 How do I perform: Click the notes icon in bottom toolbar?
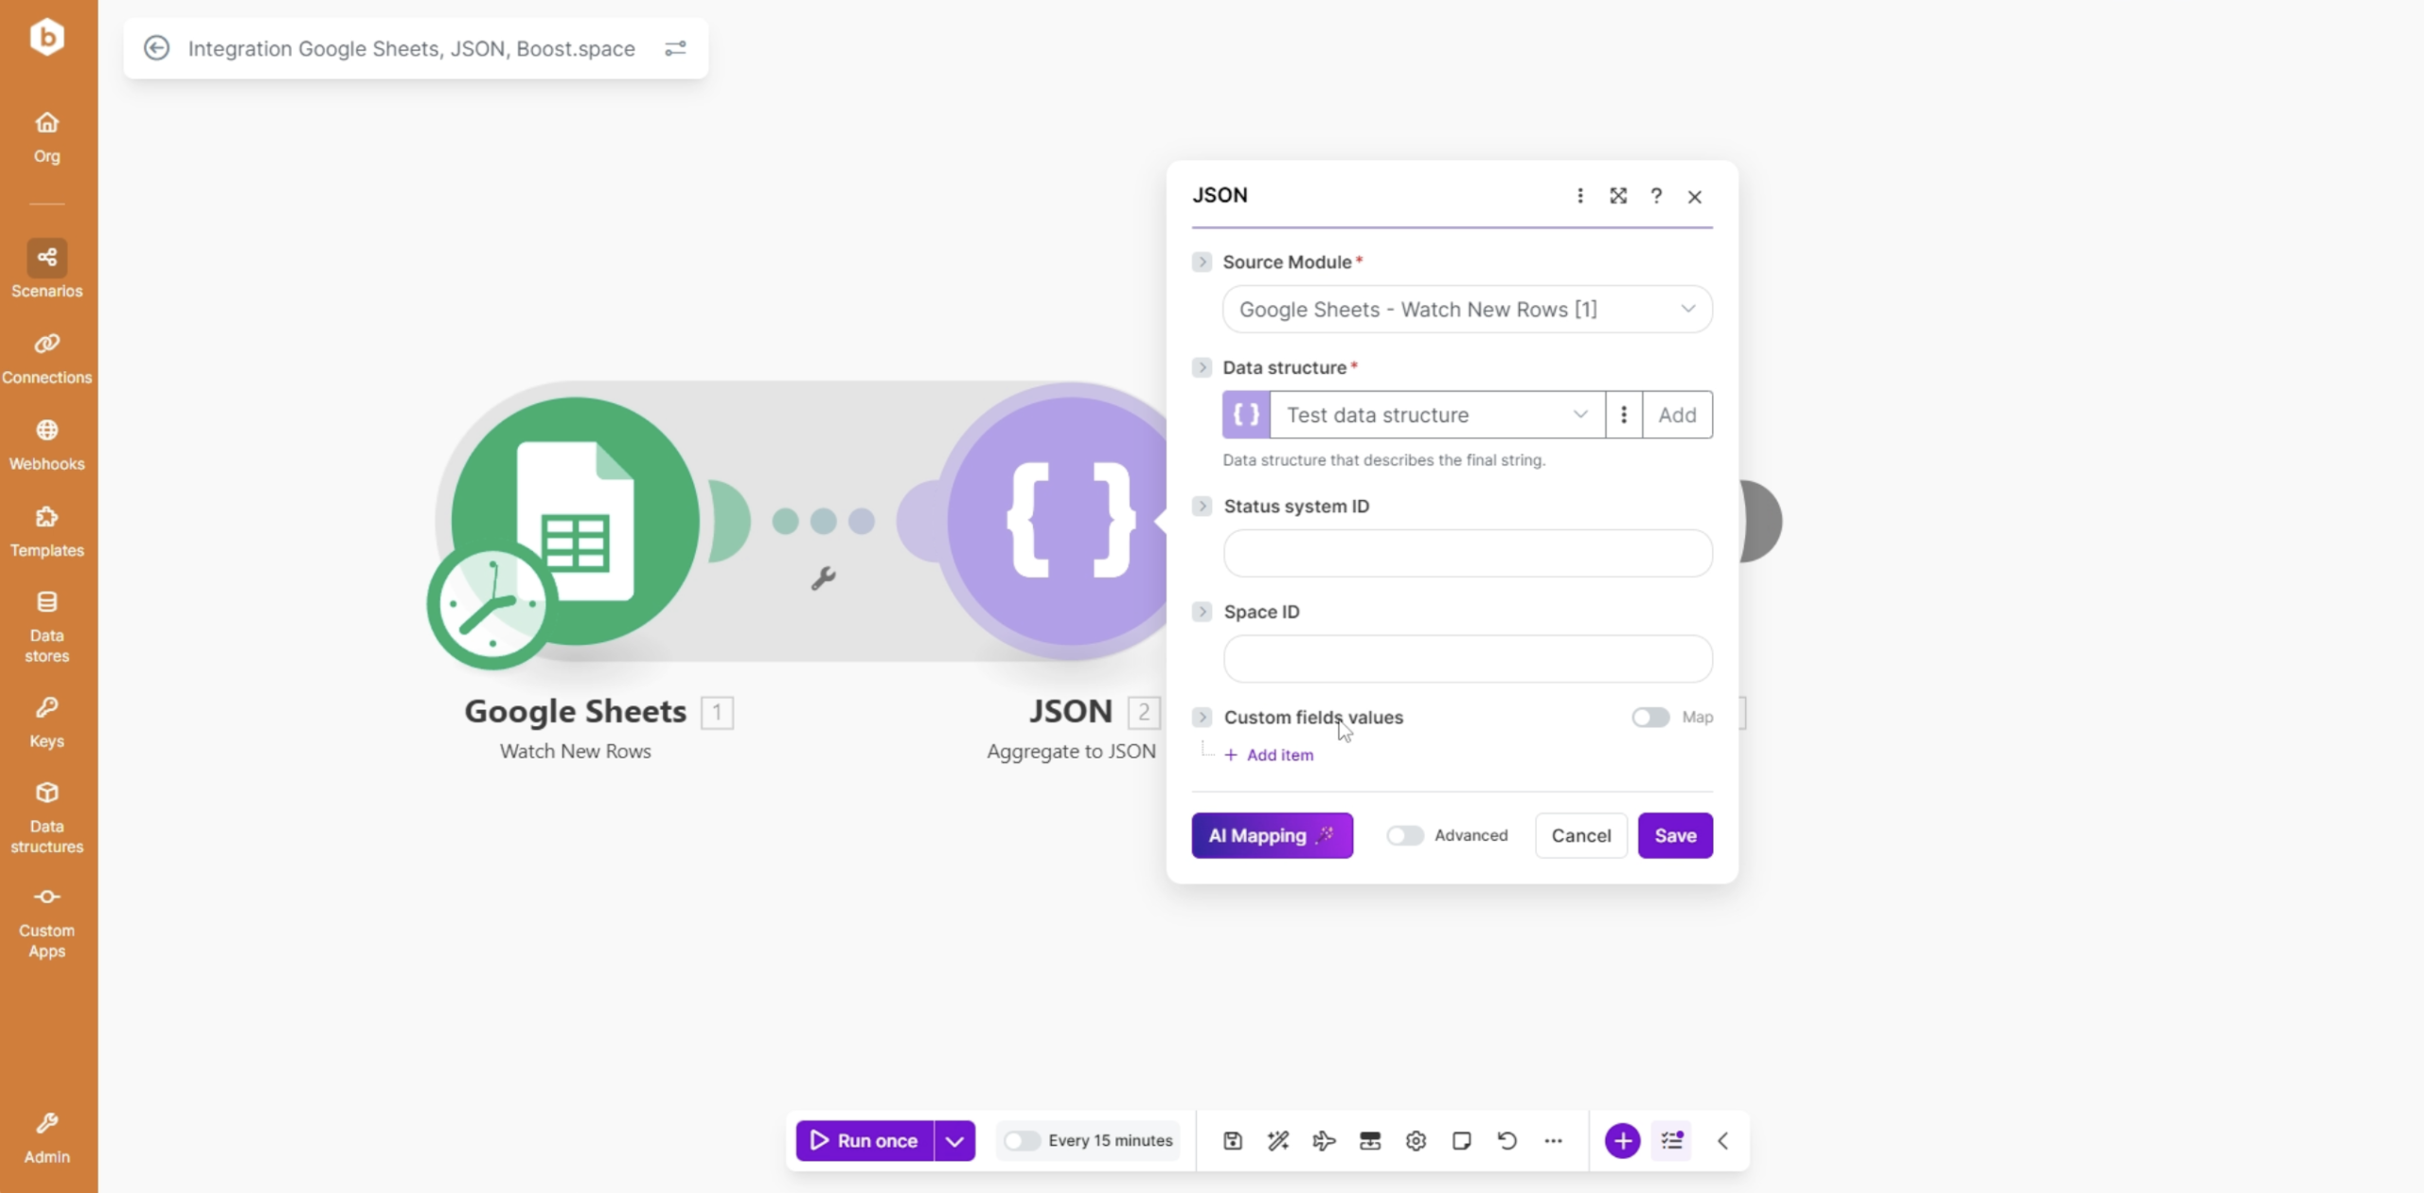click(1461, 1140)
